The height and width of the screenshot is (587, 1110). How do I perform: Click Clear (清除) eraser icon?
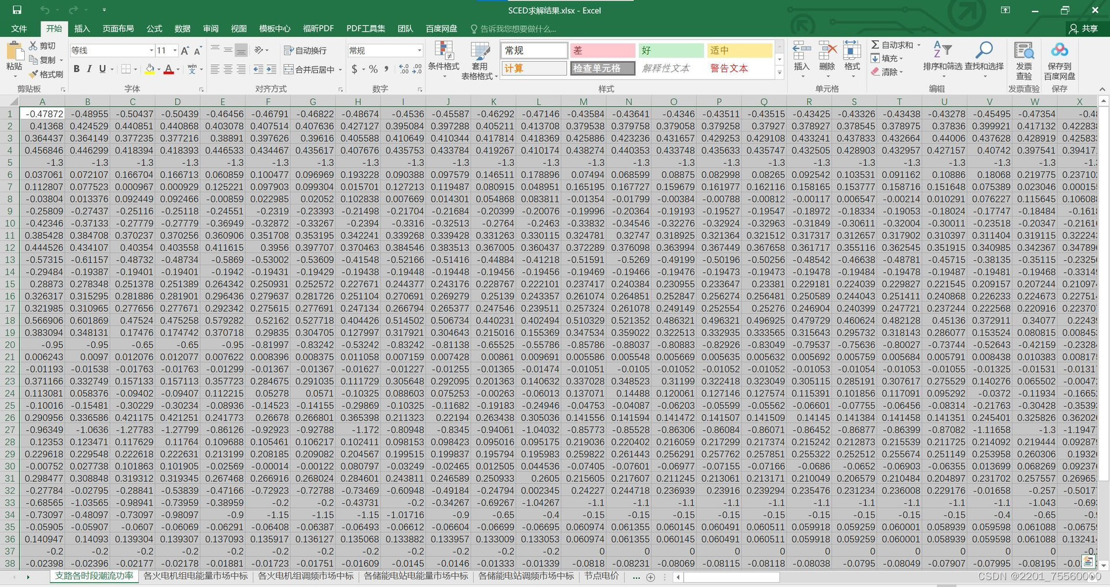pos(875,72)
